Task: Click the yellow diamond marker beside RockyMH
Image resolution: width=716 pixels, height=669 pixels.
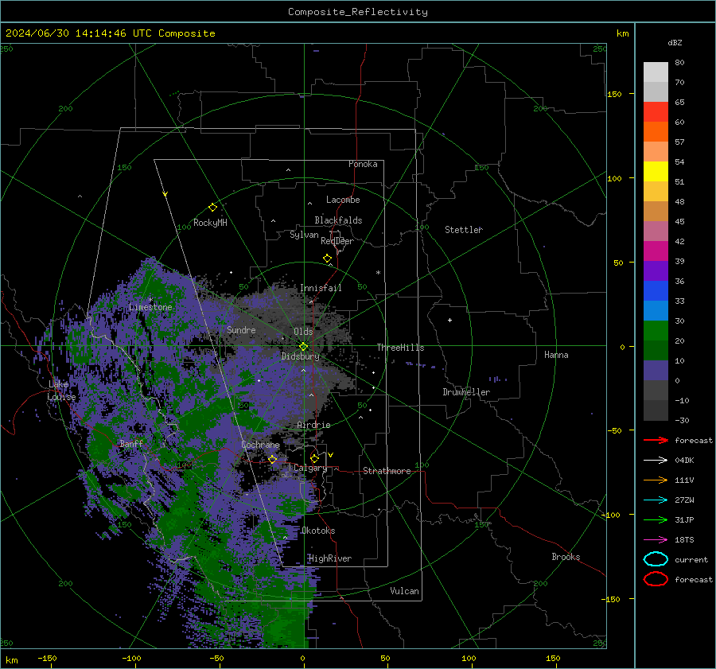Action: (212, 208)
